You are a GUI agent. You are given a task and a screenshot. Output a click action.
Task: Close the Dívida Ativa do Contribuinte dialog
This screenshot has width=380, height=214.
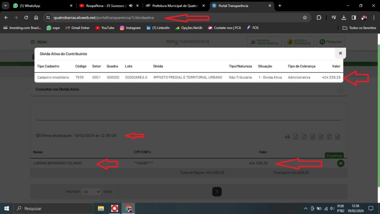click(340, 53)
